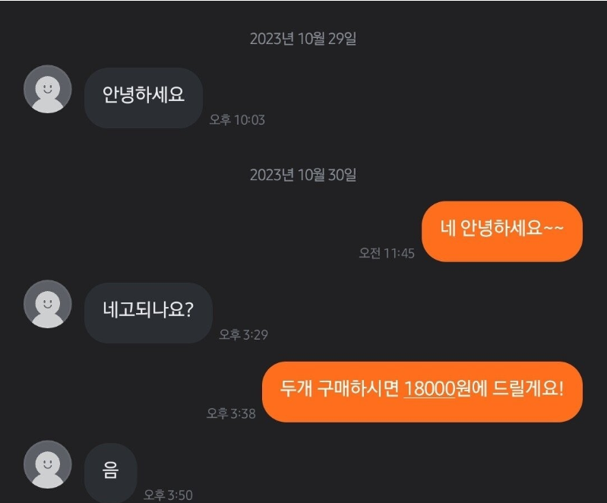Select the orange 네 안녕하세요~~ bubble
This screenshot has width=607, height=503.
pos(502,232)
